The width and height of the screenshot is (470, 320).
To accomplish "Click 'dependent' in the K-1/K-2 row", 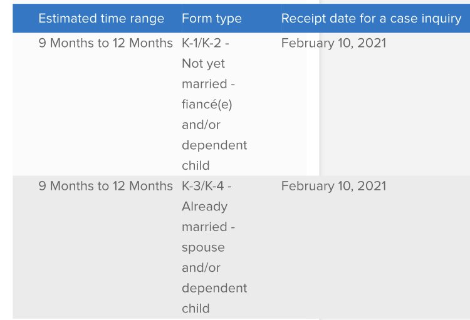I will [x=214, y=145].
